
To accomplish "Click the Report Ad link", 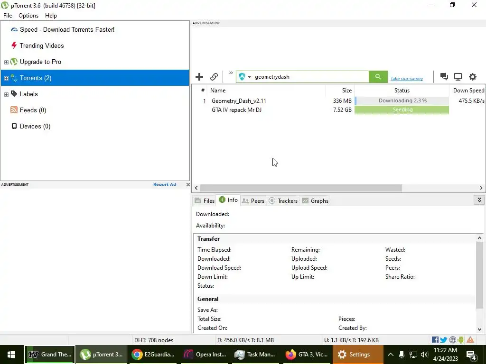I will 165,184.
